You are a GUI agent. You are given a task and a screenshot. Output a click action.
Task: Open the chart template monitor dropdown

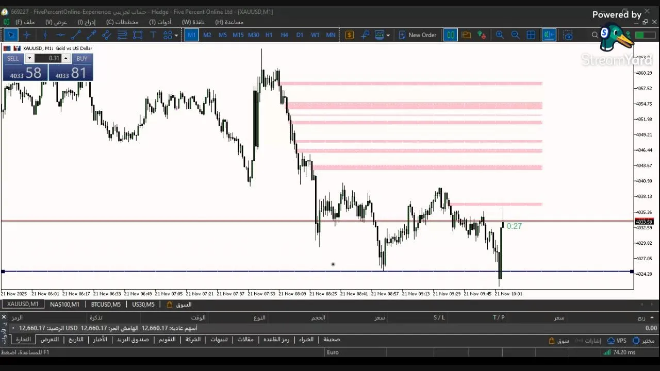pos(382,35)
